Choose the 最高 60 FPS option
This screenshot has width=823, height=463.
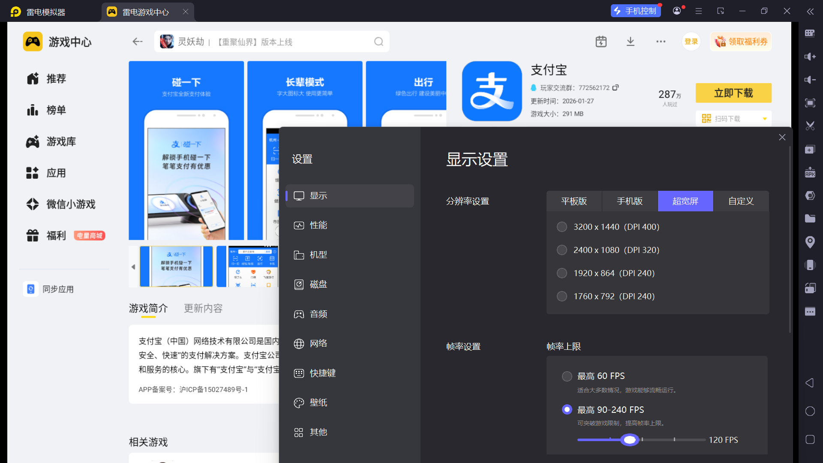(567, 376)
